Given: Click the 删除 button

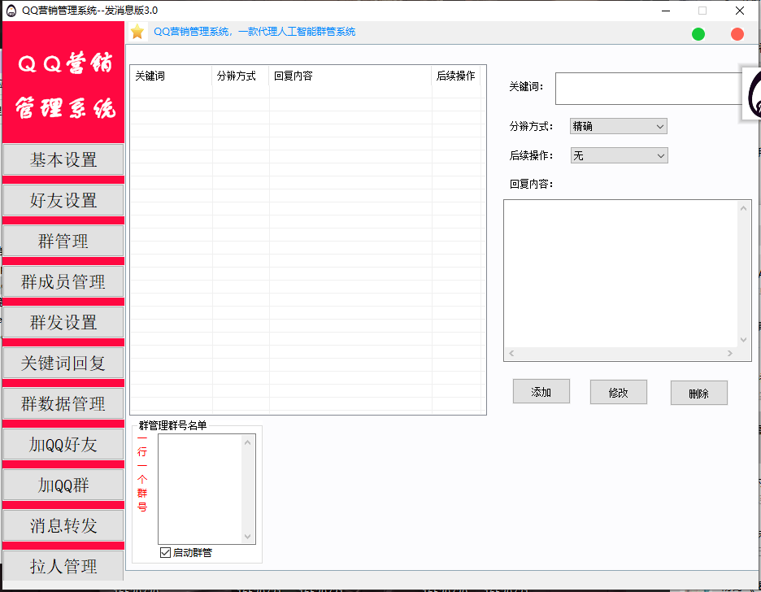Looking at the screenshot, I should (699, 393).
